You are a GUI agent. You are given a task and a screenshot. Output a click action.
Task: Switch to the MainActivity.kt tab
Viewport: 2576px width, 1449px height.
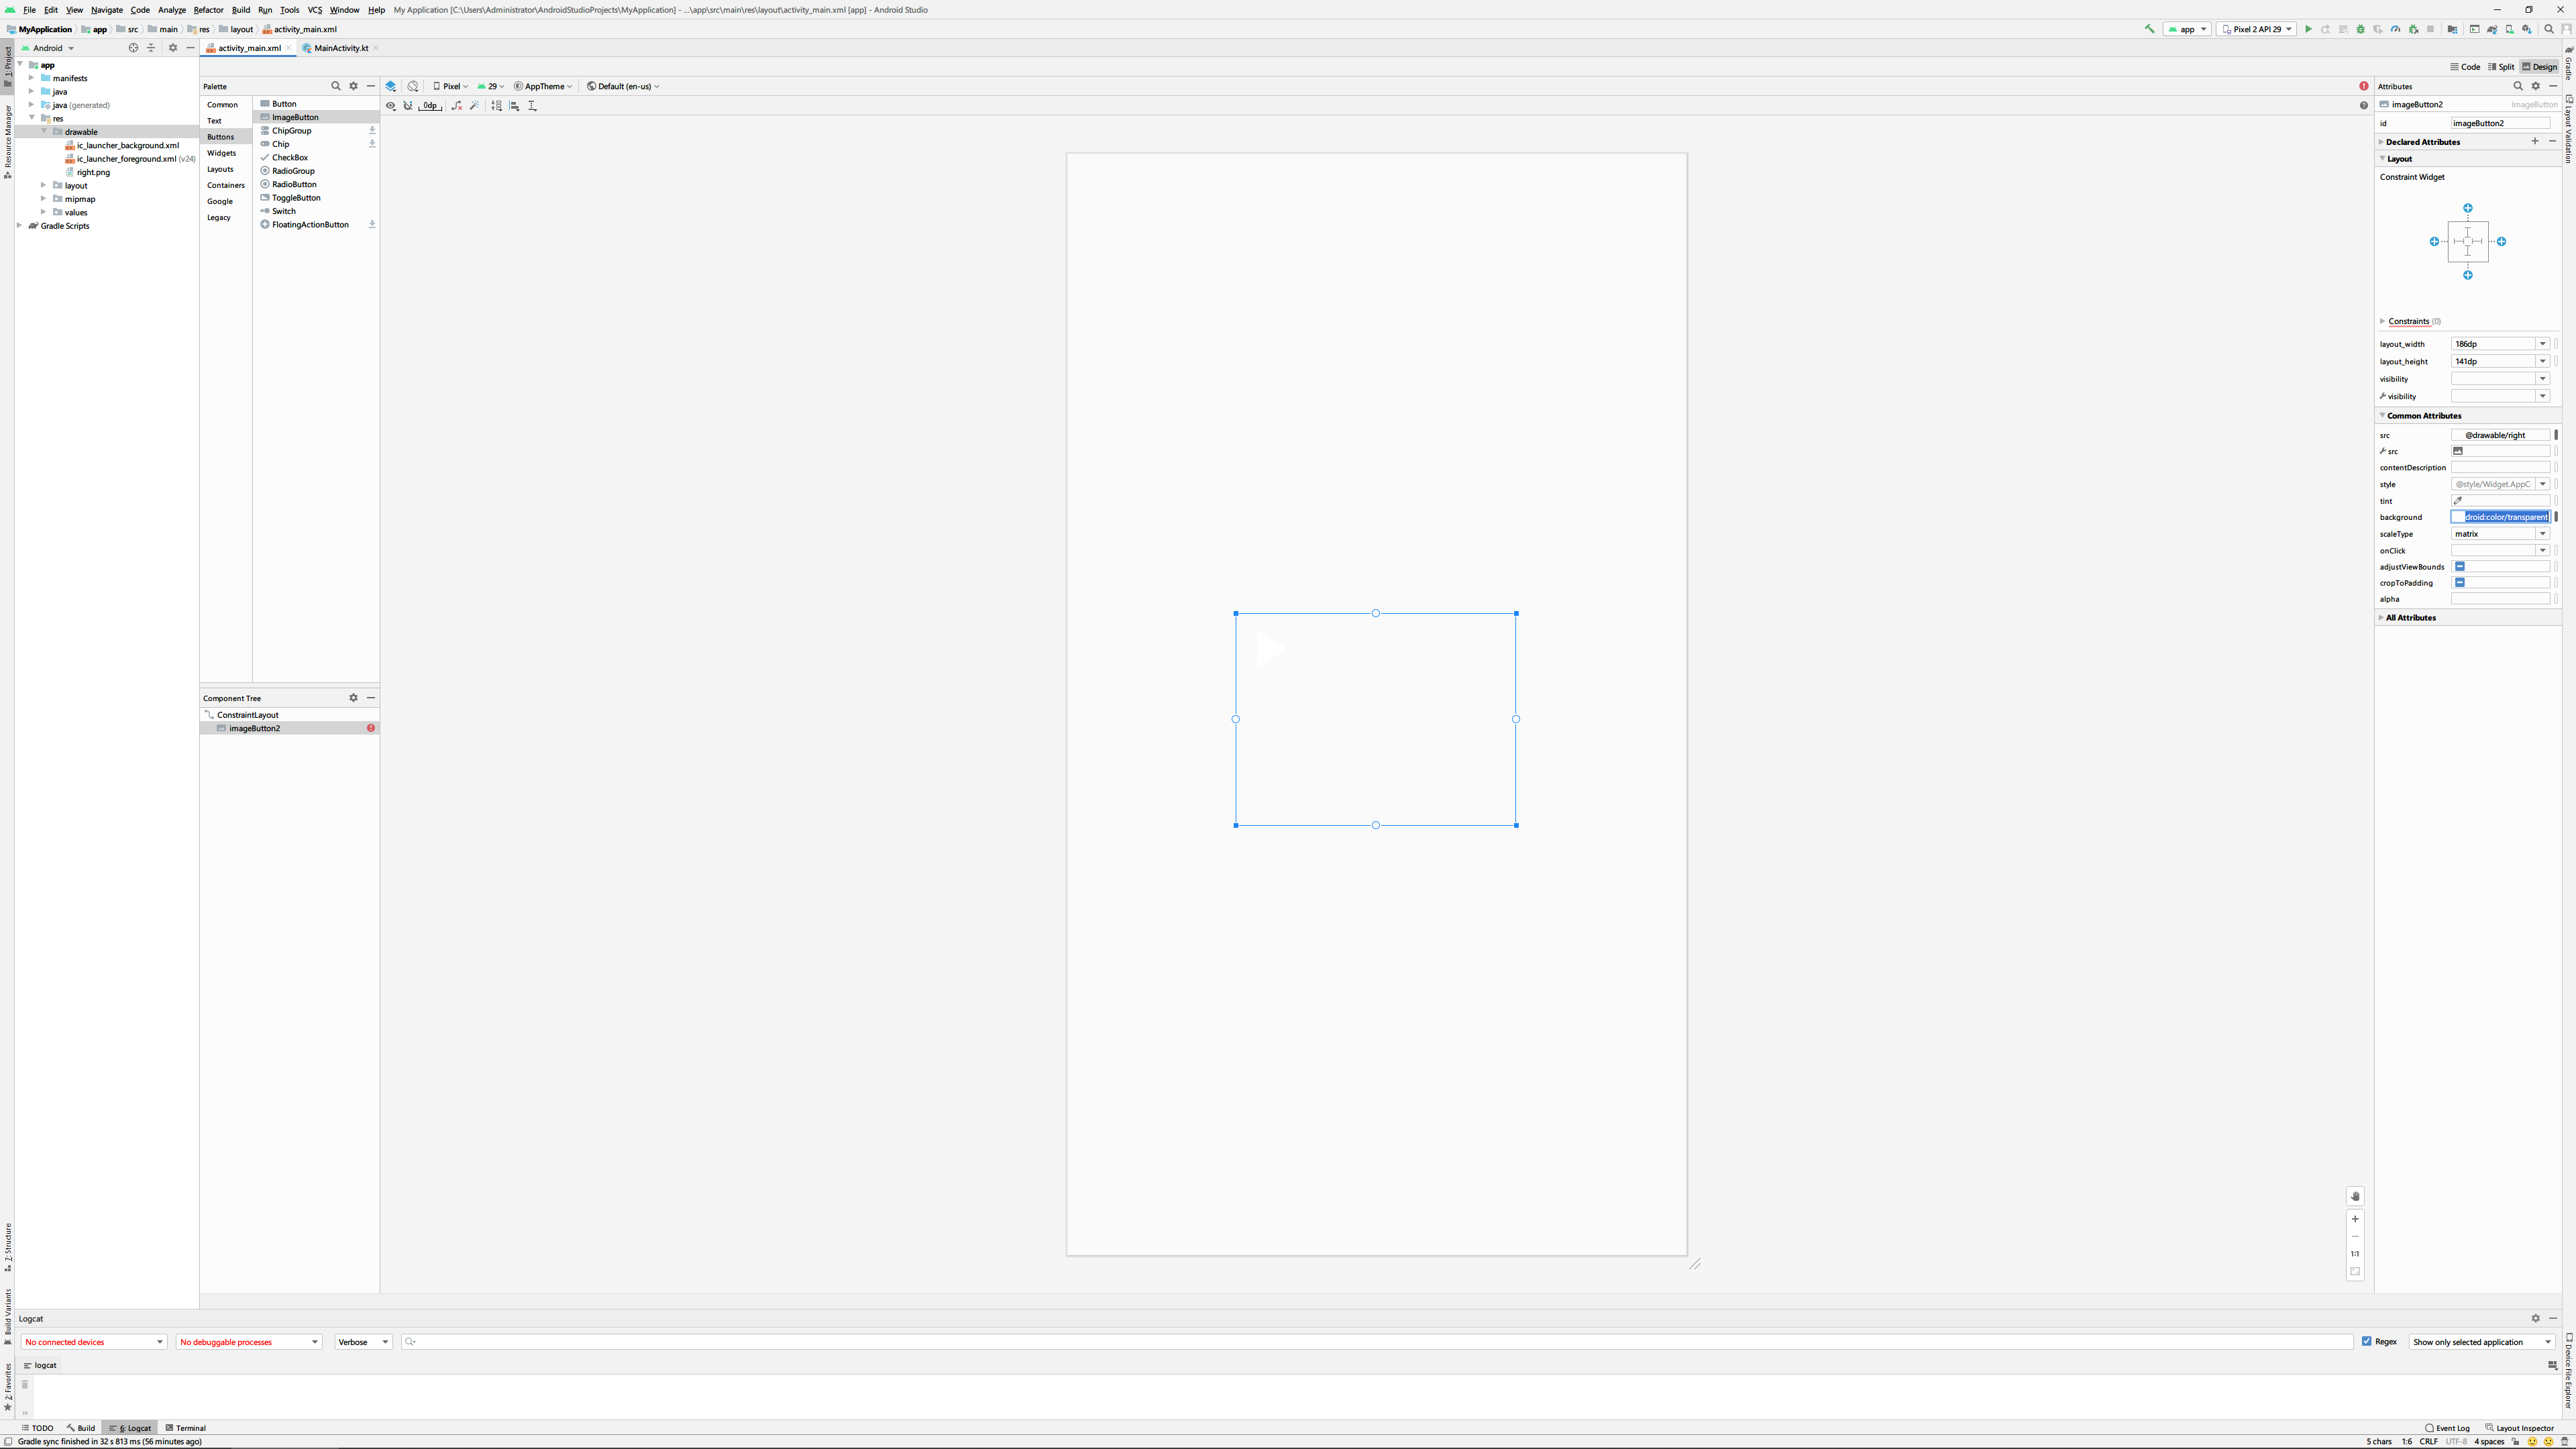click(x=340, y=48)
